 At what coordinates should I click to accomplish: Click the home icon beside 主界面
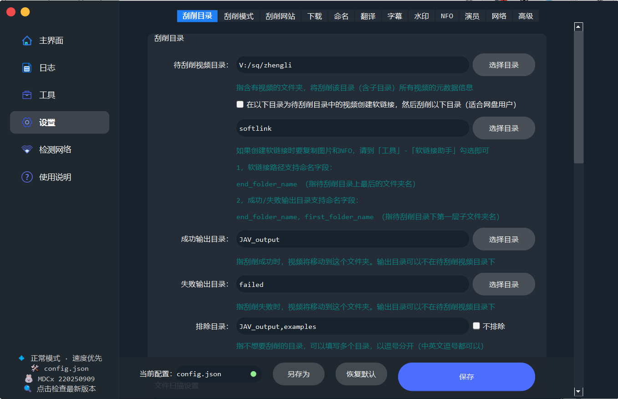[27, 41]
